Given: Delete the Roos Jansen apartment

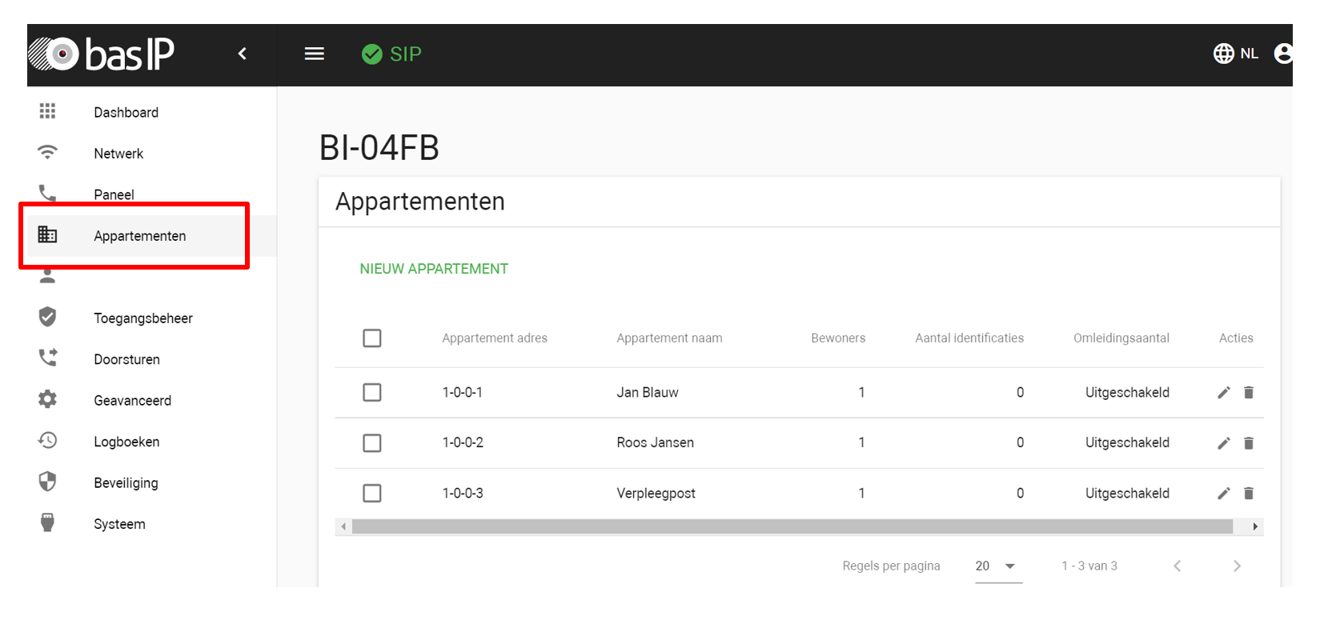Looking at the screenshot, I should 1249,442.
